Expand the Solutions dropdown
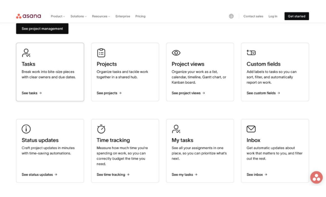 coord(78,16)
